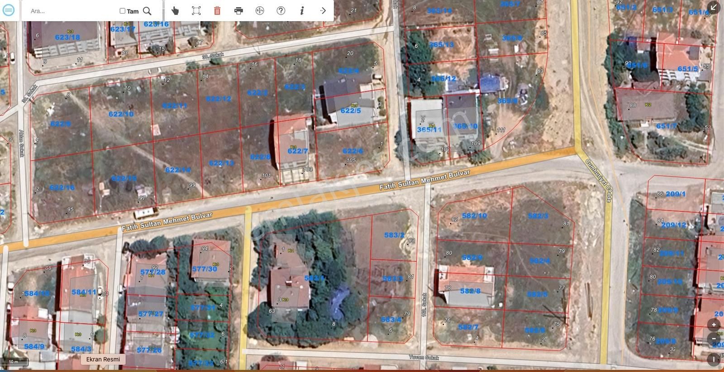Select parcel label 622/14

point(178,170)
